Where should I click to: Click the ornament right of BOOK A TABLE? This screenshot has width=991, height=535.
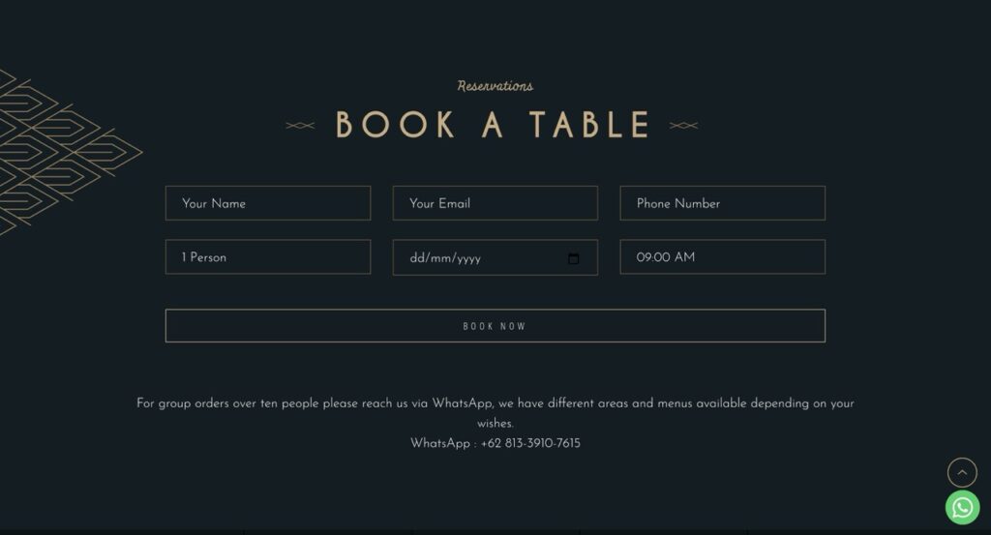tap(684, 125)
